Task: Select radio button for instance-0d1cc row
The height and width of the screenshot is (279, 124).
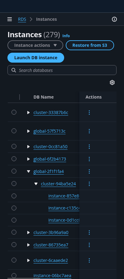Action: (x=14, y=220)
